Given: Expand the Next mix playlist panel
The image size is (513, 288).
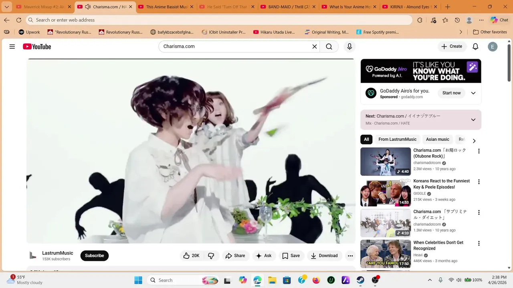Looking at the screenshot, I should point(473,120).
